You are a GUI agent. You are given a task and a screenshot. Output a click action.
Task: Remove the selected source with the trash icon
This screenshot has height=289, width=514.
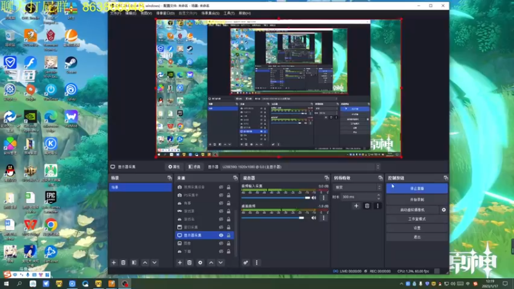click(x=190, y=263)
